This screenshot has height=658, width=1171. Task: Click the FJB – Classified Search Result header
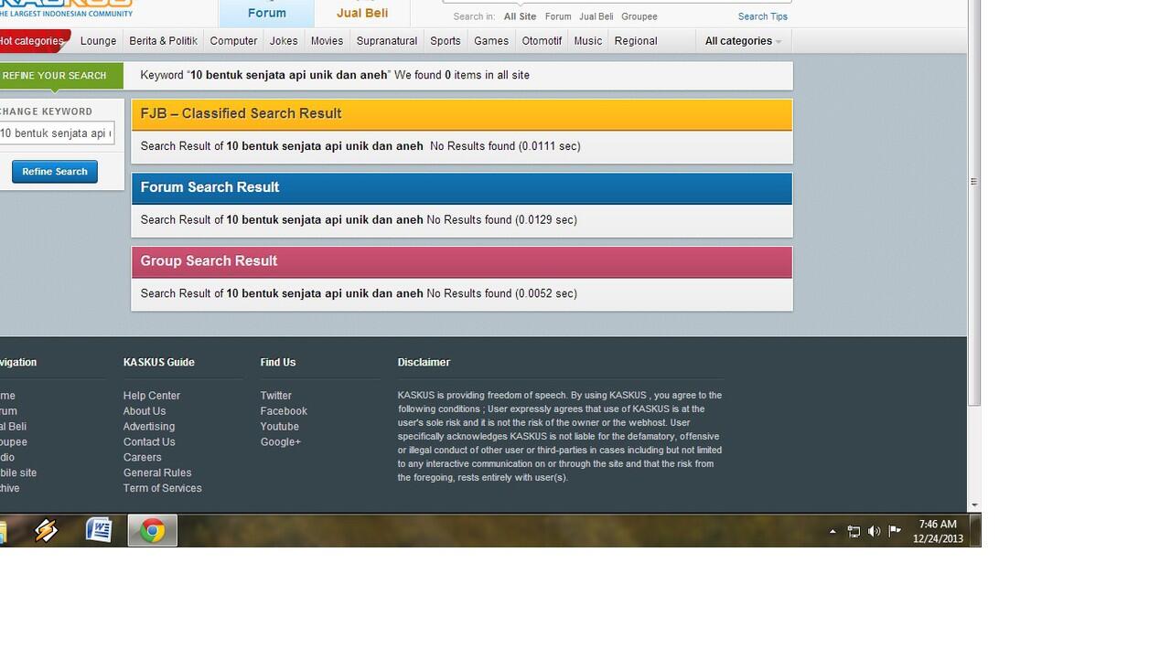(462, 114)
